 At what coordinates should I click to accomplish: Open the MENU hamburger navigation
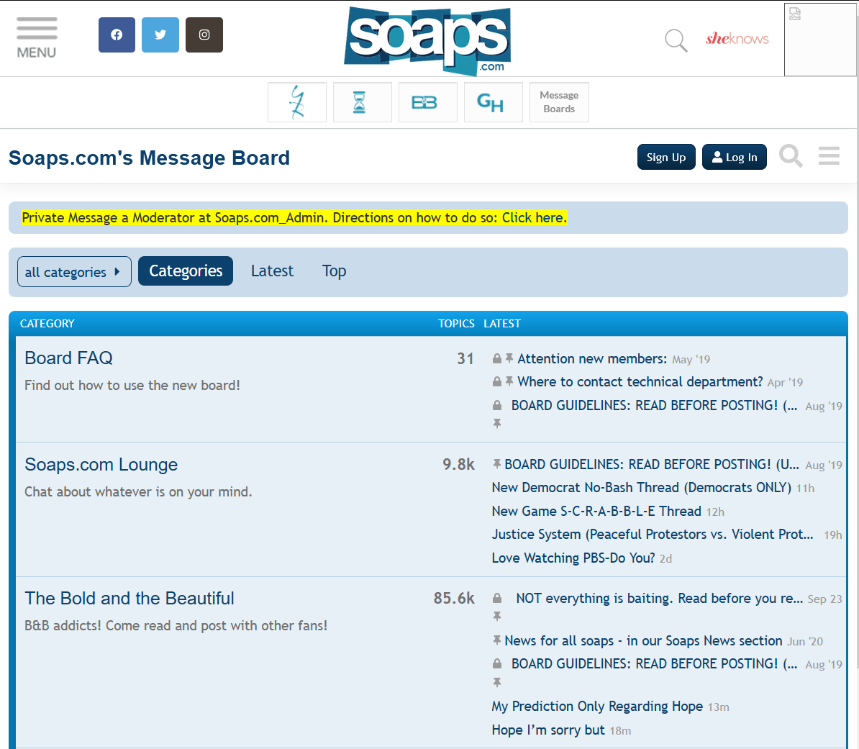(x=36, y=36)
